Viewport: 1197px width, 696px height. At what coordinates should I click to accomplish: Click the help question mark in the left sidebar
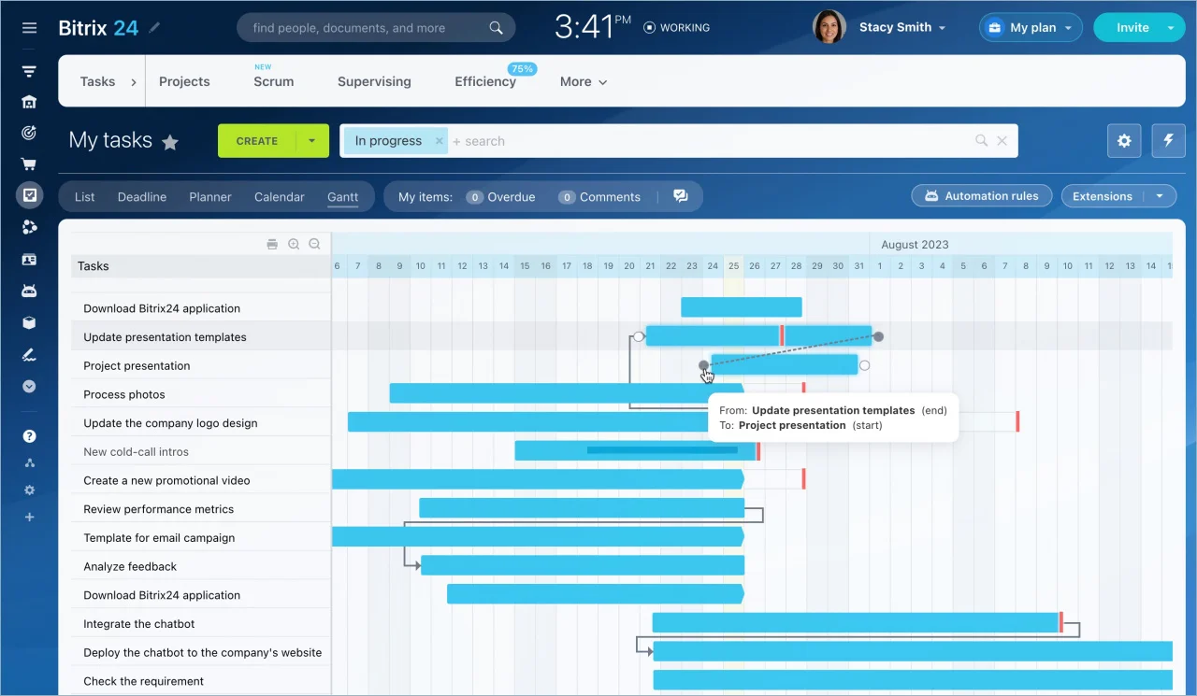point(29,436)
